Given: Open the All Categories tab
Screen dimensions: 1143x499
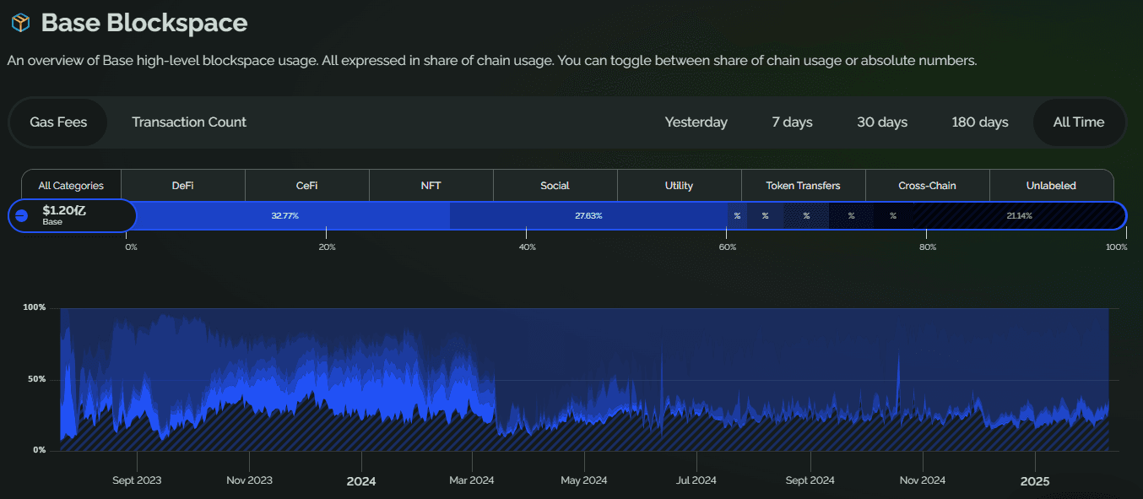Looking at the screenshot, I should (71, 186).
